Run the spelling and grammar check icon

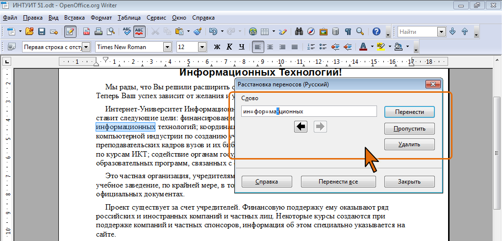point(127,31)
